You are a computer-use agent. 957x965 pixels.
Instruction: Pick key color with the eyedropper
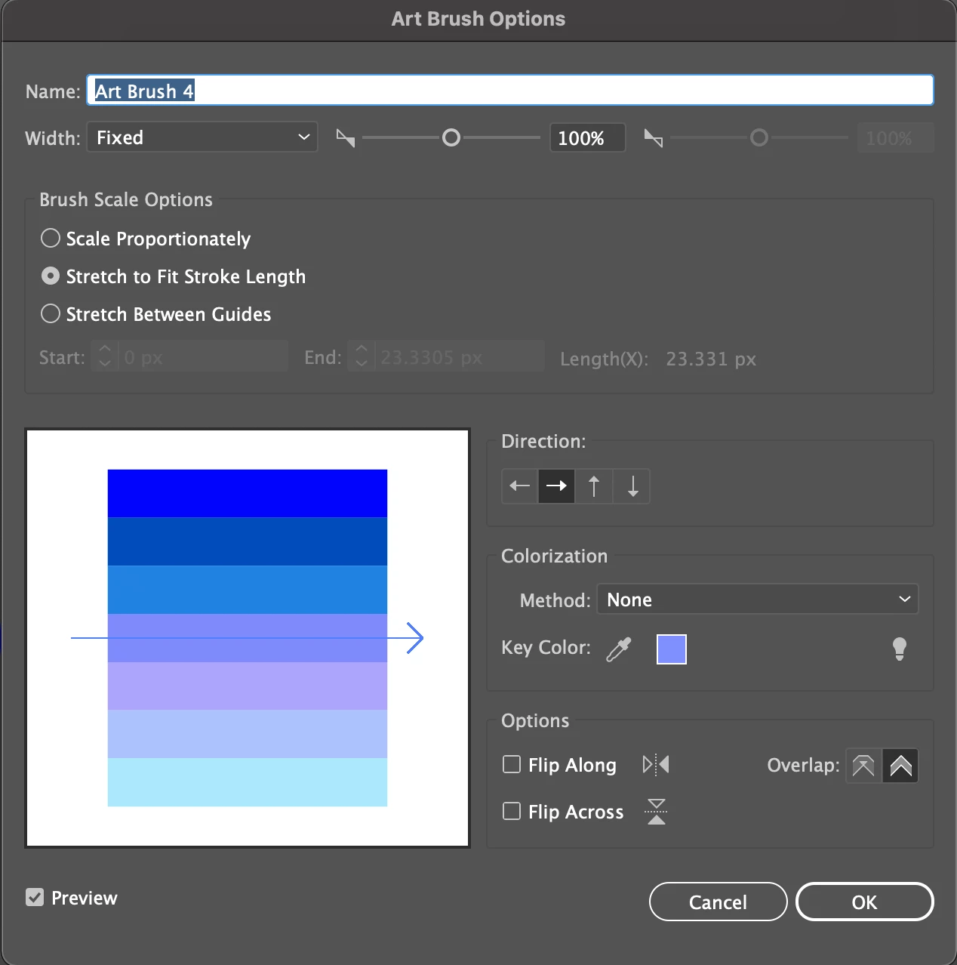click(x=619, y=649)
